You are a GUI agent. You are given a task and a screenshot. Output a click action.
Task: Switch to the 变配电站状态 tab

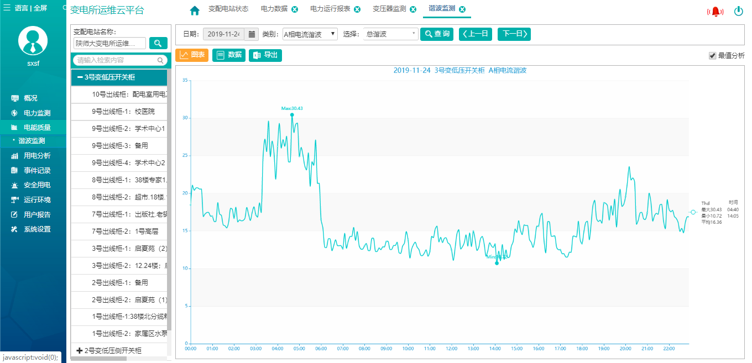[228, 9]
